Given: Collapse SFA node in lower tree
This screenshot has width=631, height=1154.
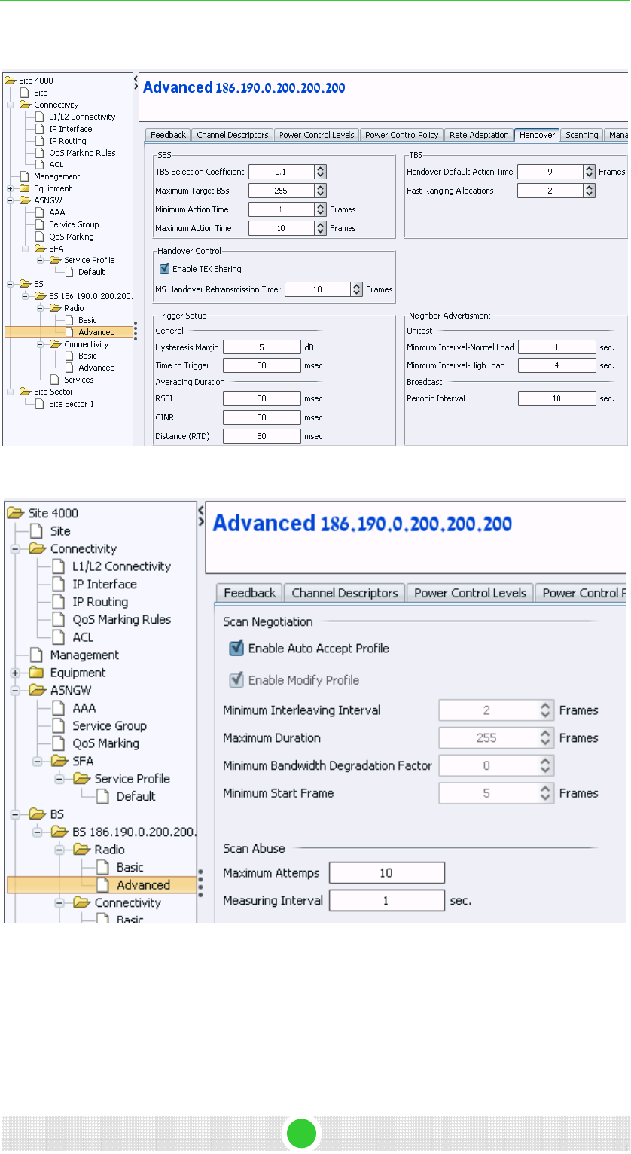Looking at the screenshot, I should pyautogui.click(x=37, y=762).
